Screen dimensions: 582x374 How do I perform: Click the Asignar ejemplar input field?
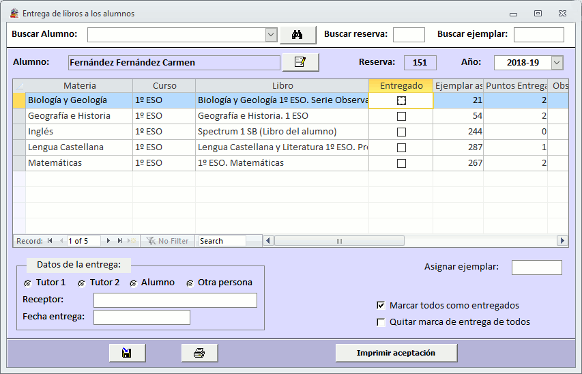(536, 268)
